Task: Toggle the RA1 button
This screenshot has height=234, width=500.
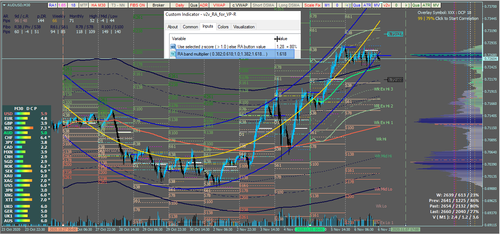Action: click(53, 6)
